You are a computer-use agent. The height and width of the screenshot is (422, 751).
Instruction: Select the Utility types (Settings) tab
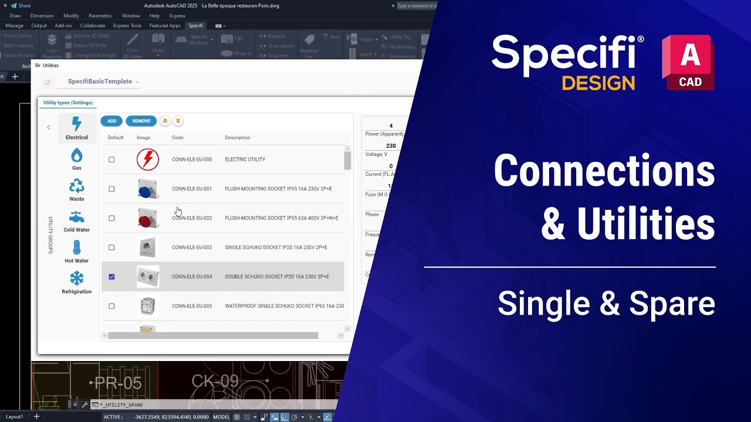tap(67, 103)
